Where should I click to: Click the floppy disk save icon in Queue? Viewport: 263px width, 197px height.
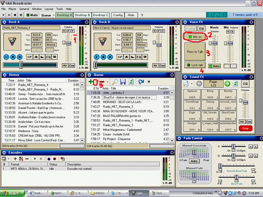pyautogui.click(x=123, y=82)
